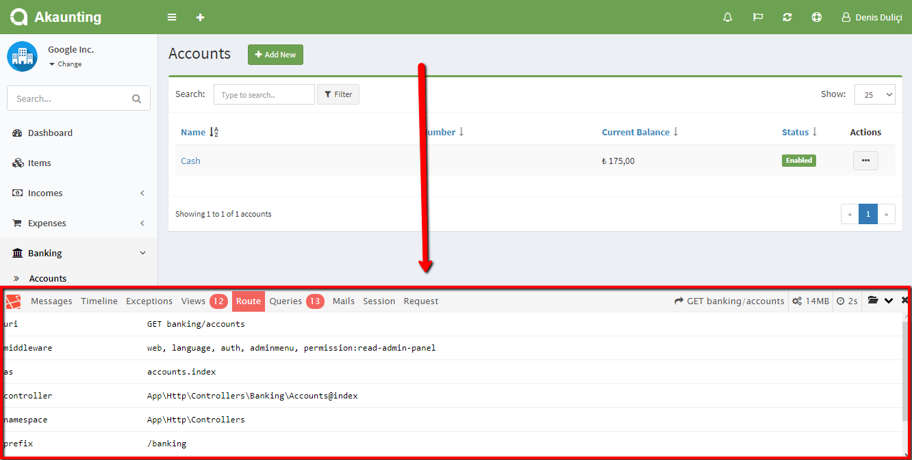Viewport: 912px width, 460px height.
Task: Click the middleware values row text
Action: coord(292,348)
